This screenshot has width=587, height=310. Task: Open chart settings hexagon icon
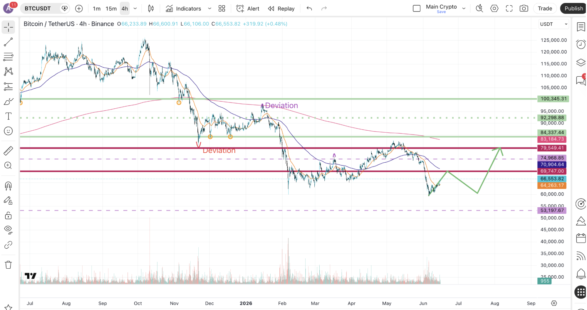click(494, 9)
